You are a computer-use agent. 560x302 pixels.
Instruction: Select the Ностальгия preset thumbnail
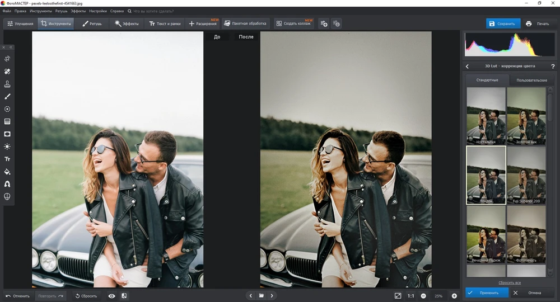[486, 116]
